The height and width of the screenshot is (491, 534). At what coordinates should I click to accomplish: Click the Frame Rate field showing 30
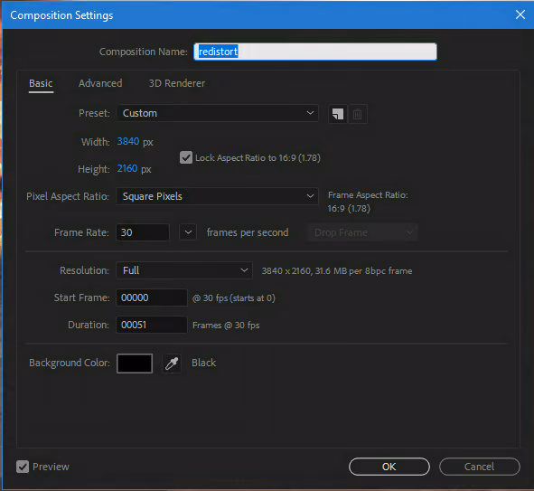coord(143,232)
